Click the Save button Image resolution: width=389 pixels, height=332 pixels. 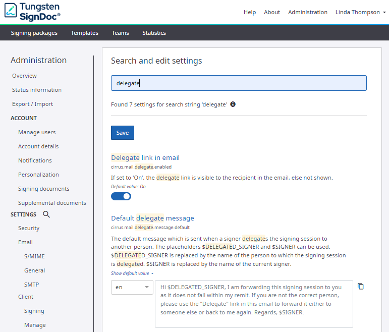pyautogui.click(x=123, y=133)
